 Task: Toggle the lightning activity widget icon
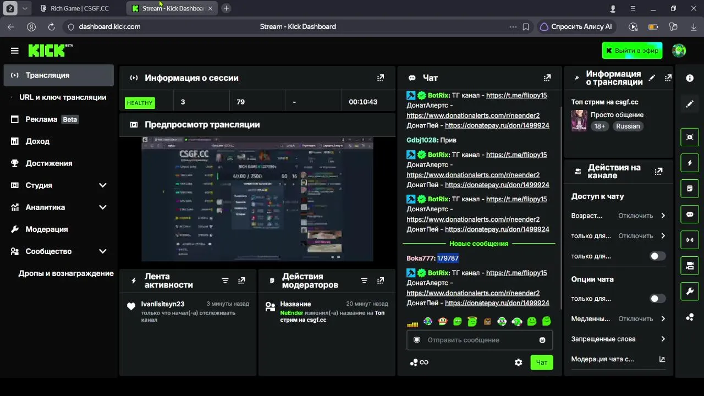point(690,163)
